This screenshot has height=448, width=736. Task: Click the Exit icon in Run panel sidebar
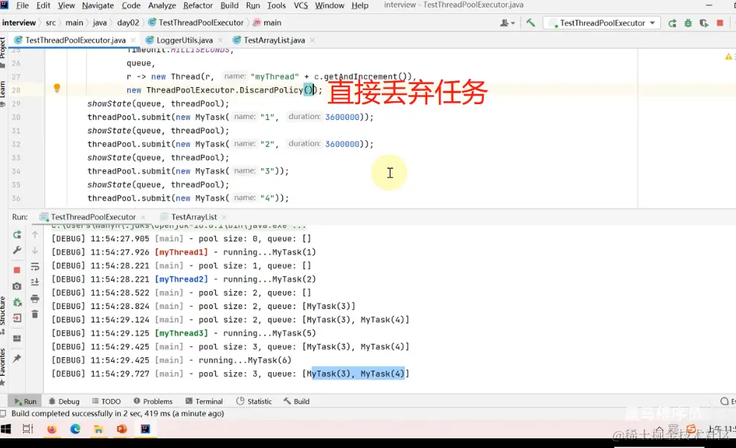[x=17, y=318]
